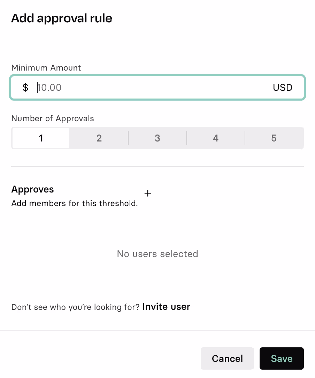315x378 pixels.
Task: Click the 'Add members for this threshold' text
Action: (75, 203)
